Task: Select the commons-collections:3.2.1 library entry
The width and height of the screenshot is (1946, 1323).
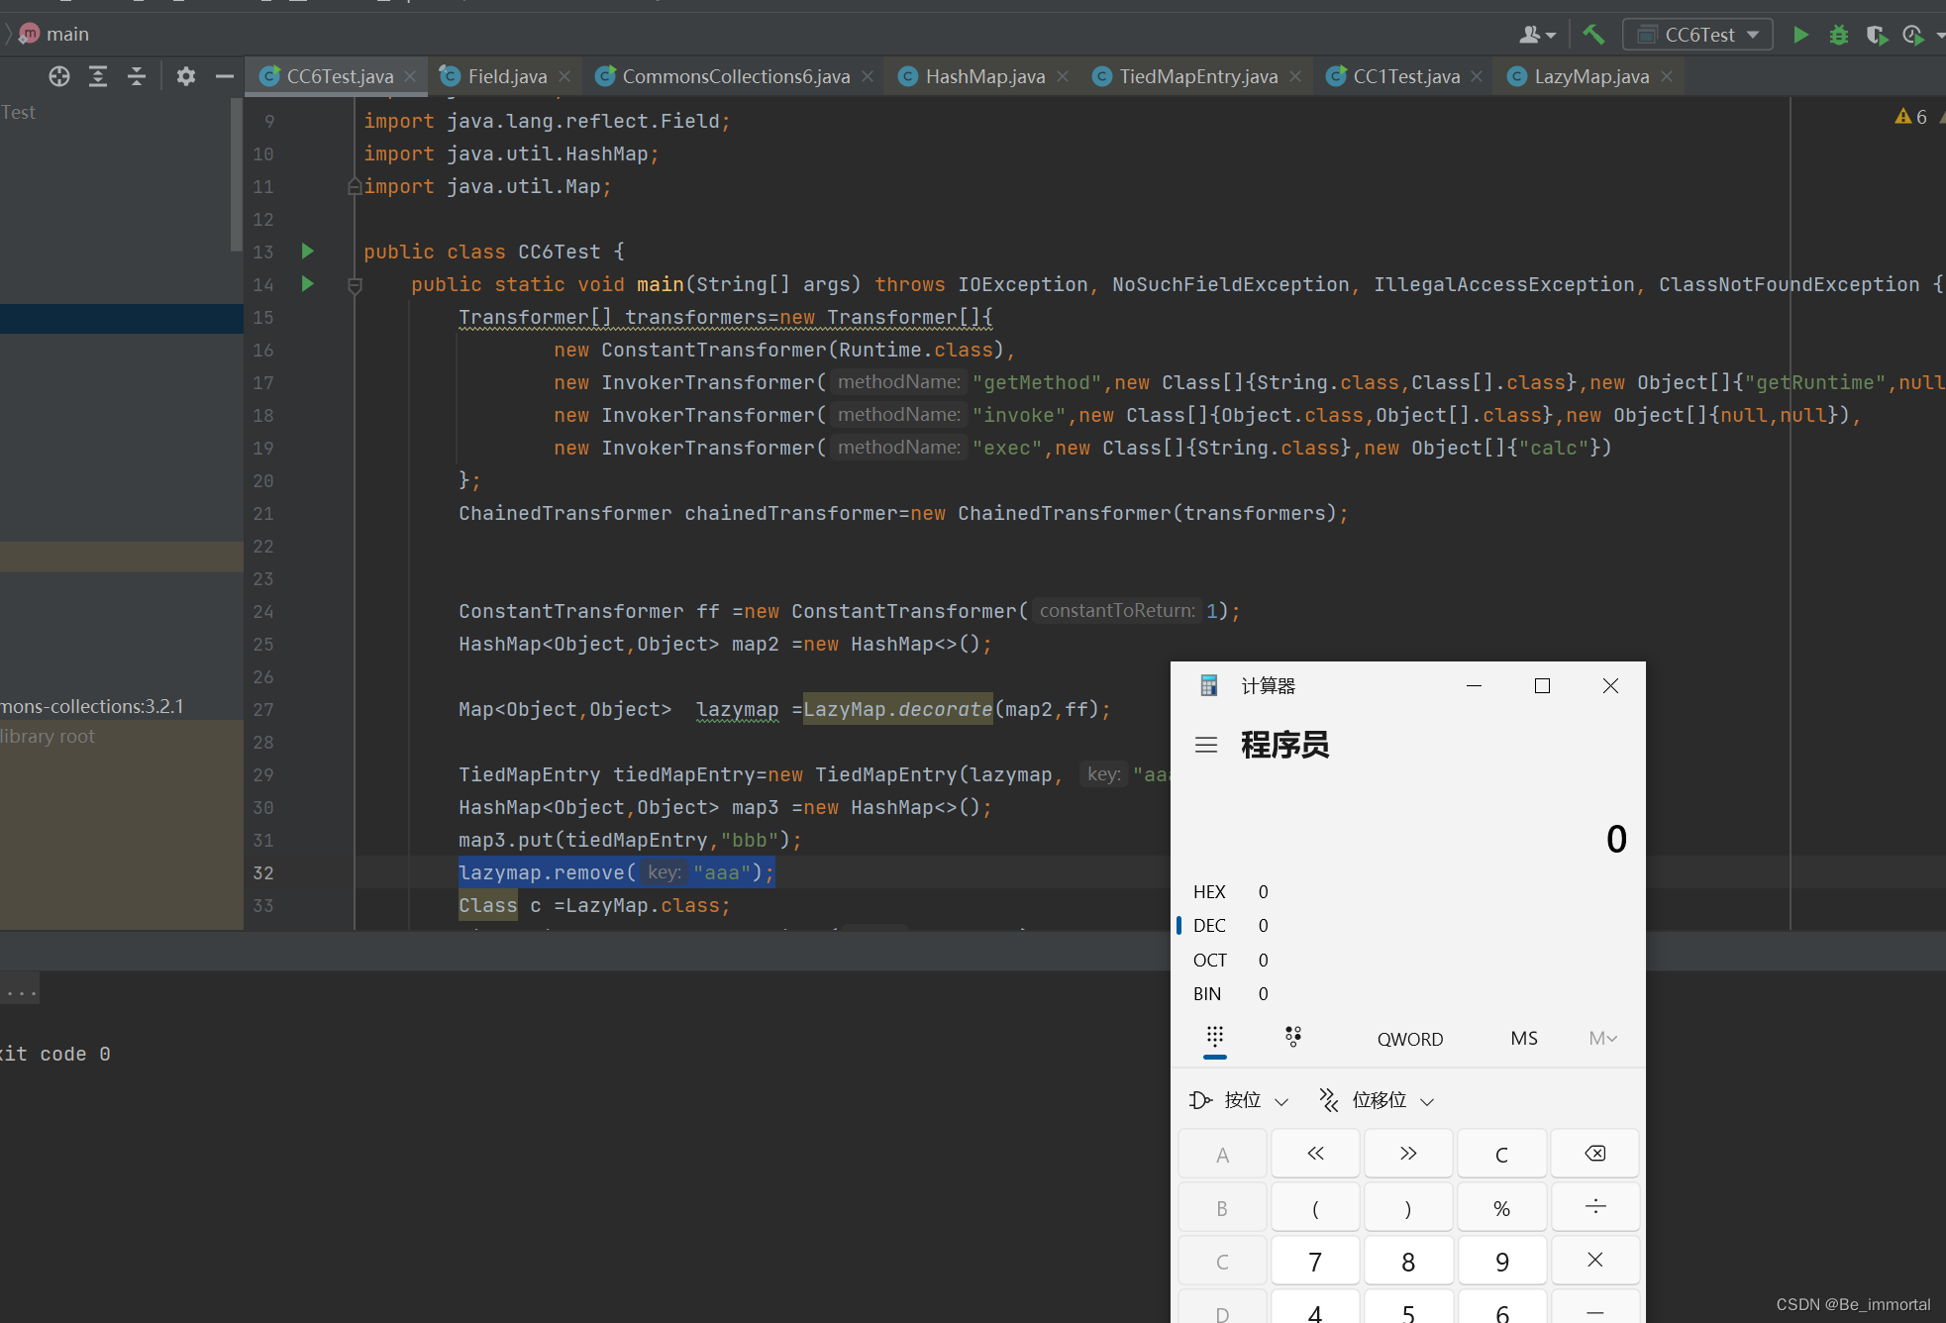Action: click(92, 706)
